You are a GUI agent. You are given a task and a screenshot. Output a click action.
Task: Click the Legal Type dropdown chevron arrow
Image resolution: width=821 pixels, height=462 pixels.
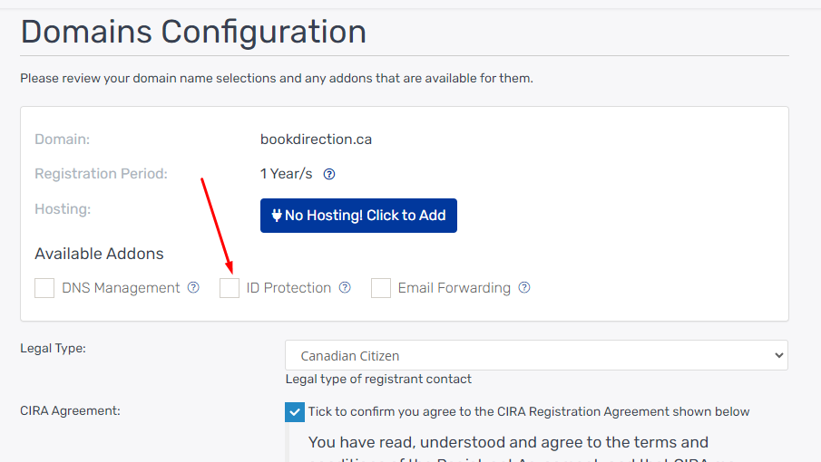click(x=778, y=355)
